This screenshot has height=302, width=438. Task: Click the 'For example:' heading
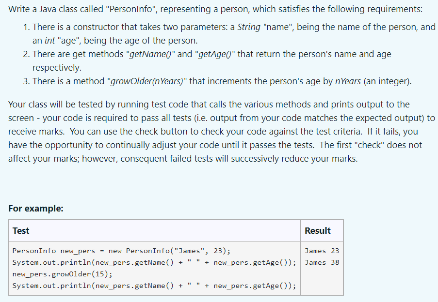tap(36, 209)
